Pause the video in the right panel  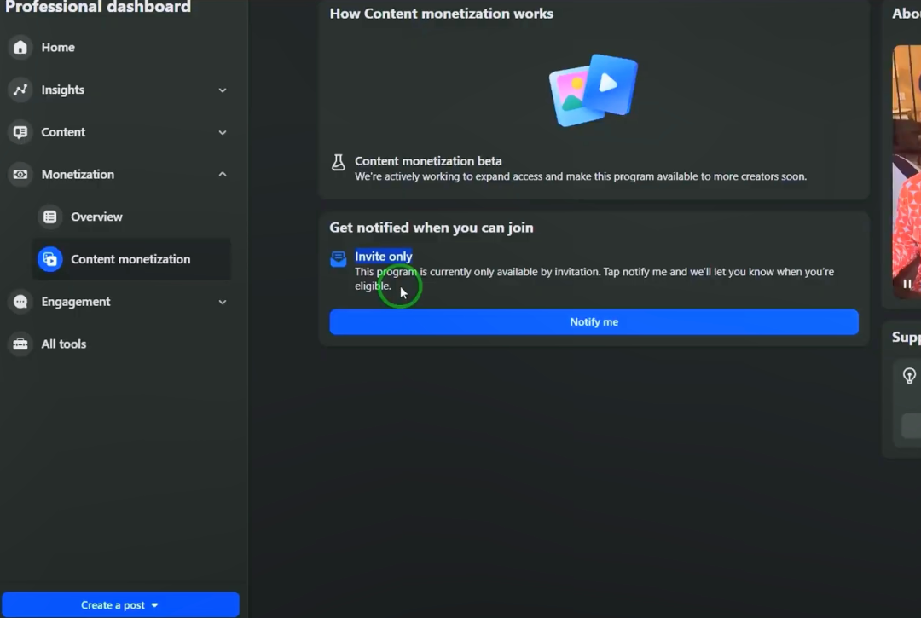[x=907, y=284]
